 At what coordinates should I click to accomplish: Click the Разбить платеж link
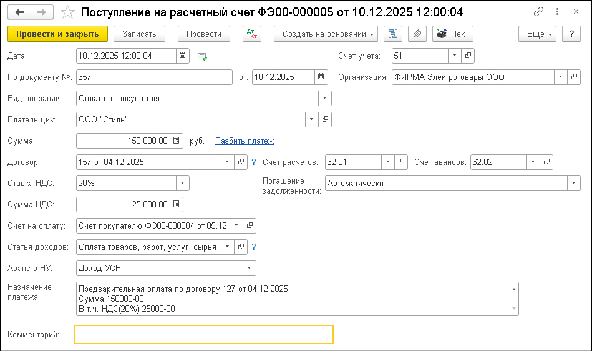245,141
